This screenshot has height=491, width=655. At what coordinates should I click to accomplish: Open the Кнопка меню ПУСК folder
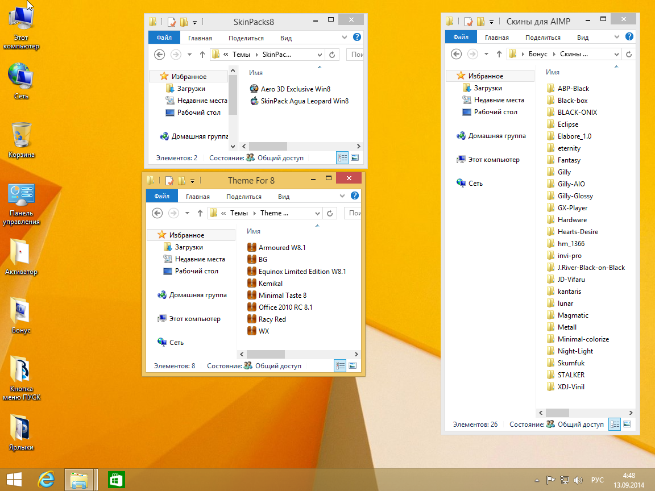(x=21, y=378)
